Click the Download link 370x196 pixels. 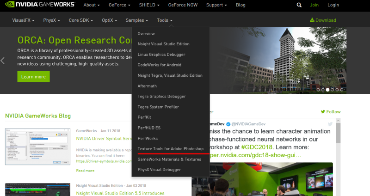pos(323,20)
